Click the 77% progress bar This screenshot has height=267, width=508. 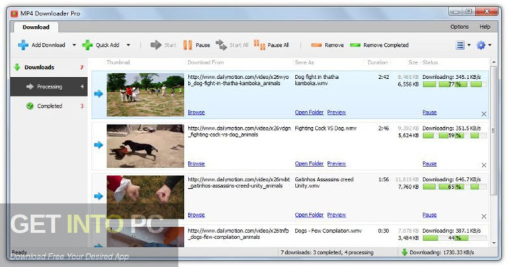tap(454, 84)
